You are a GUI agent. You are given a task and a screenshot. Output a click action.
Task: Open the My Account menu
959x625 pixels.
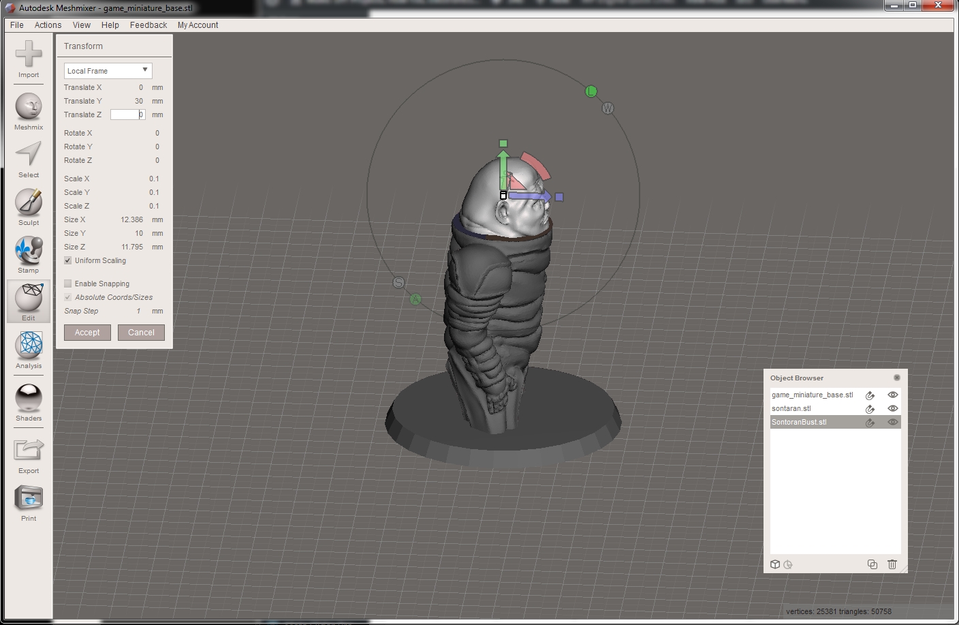(x=198, y=25)
